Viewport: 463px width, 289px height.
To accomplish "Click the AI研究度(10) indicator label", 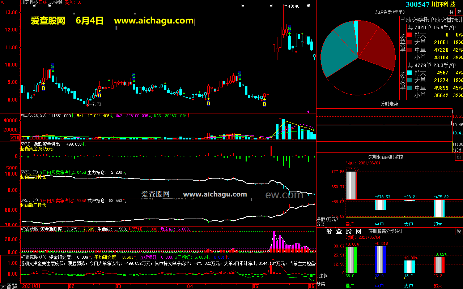I will [x=34, y=257].
